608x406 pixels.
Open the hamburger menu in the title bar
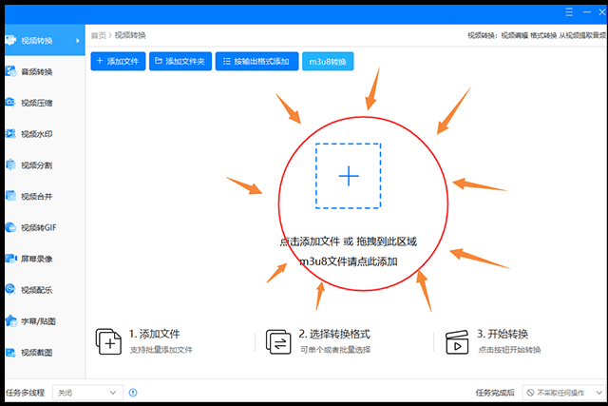pyautogui.click(x=569, y=12)
